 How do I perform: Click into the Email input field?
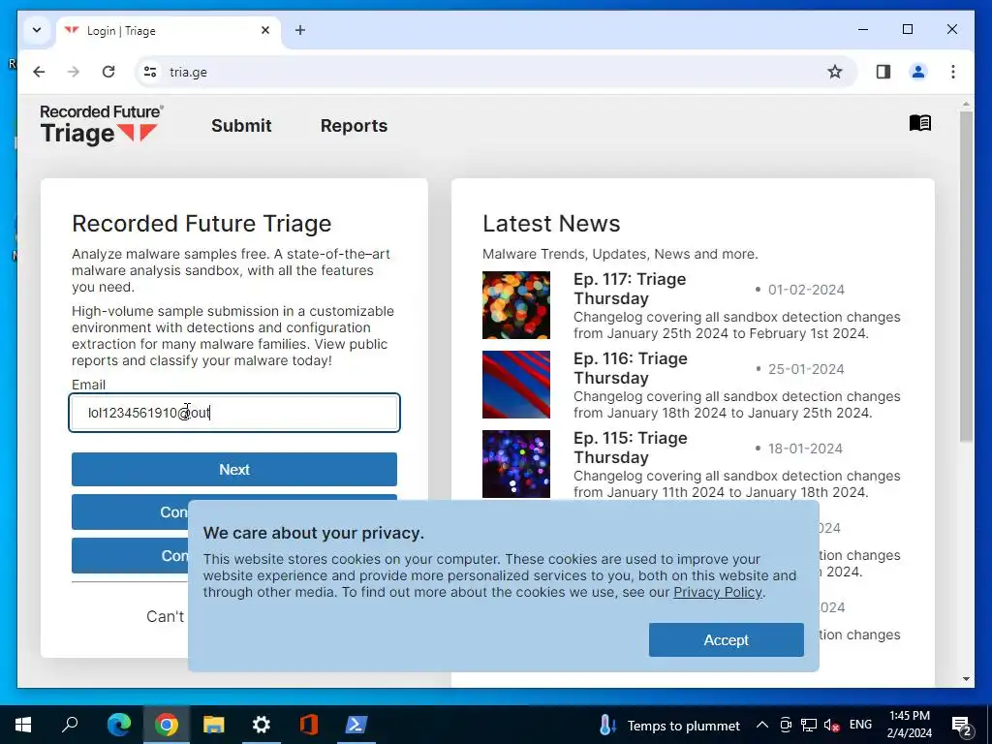234,413
